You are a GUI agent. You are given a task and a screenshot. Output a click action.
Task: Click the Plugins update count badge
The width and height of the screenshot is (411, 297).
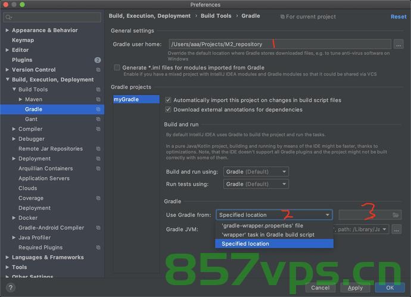[98, 60]
